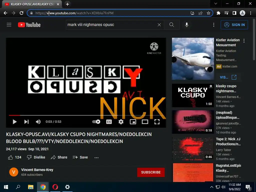256x192 pixels.
Task: Click Kistler Aviation airplane ad thumbnail
Action: 193,59
